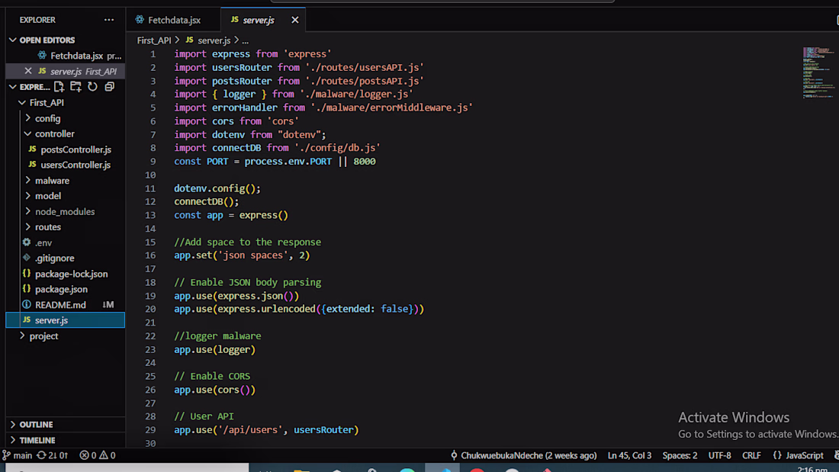Click the Spaces: 2 indentation setting

click(680, 455)
